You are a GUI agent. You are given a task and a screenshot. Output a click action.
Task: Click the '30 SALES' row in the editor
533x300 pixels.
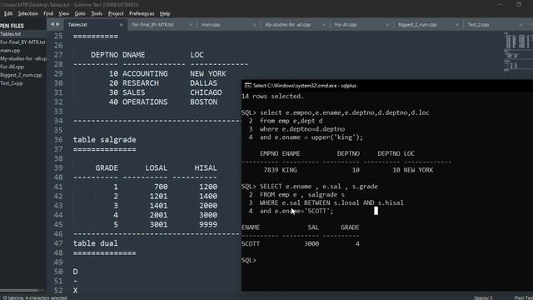tap(165, 92)
